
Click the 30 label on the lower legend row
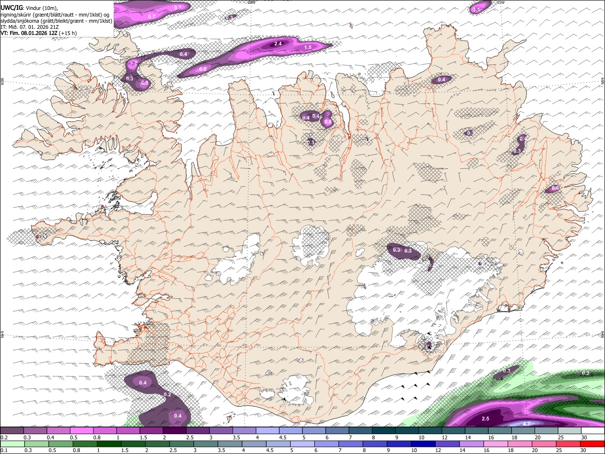(x=584, y=451)
